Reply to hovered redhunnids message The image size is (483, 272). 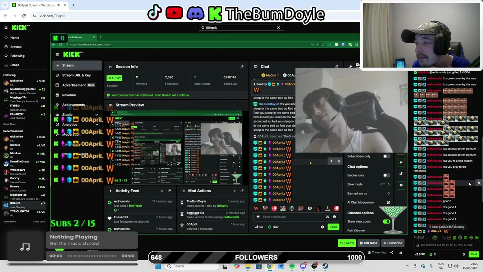[478, 183]
